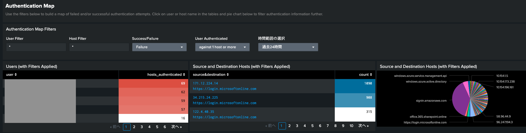
Task: Click hosts_authenticated value 57
Action: (x=153, y=110)
